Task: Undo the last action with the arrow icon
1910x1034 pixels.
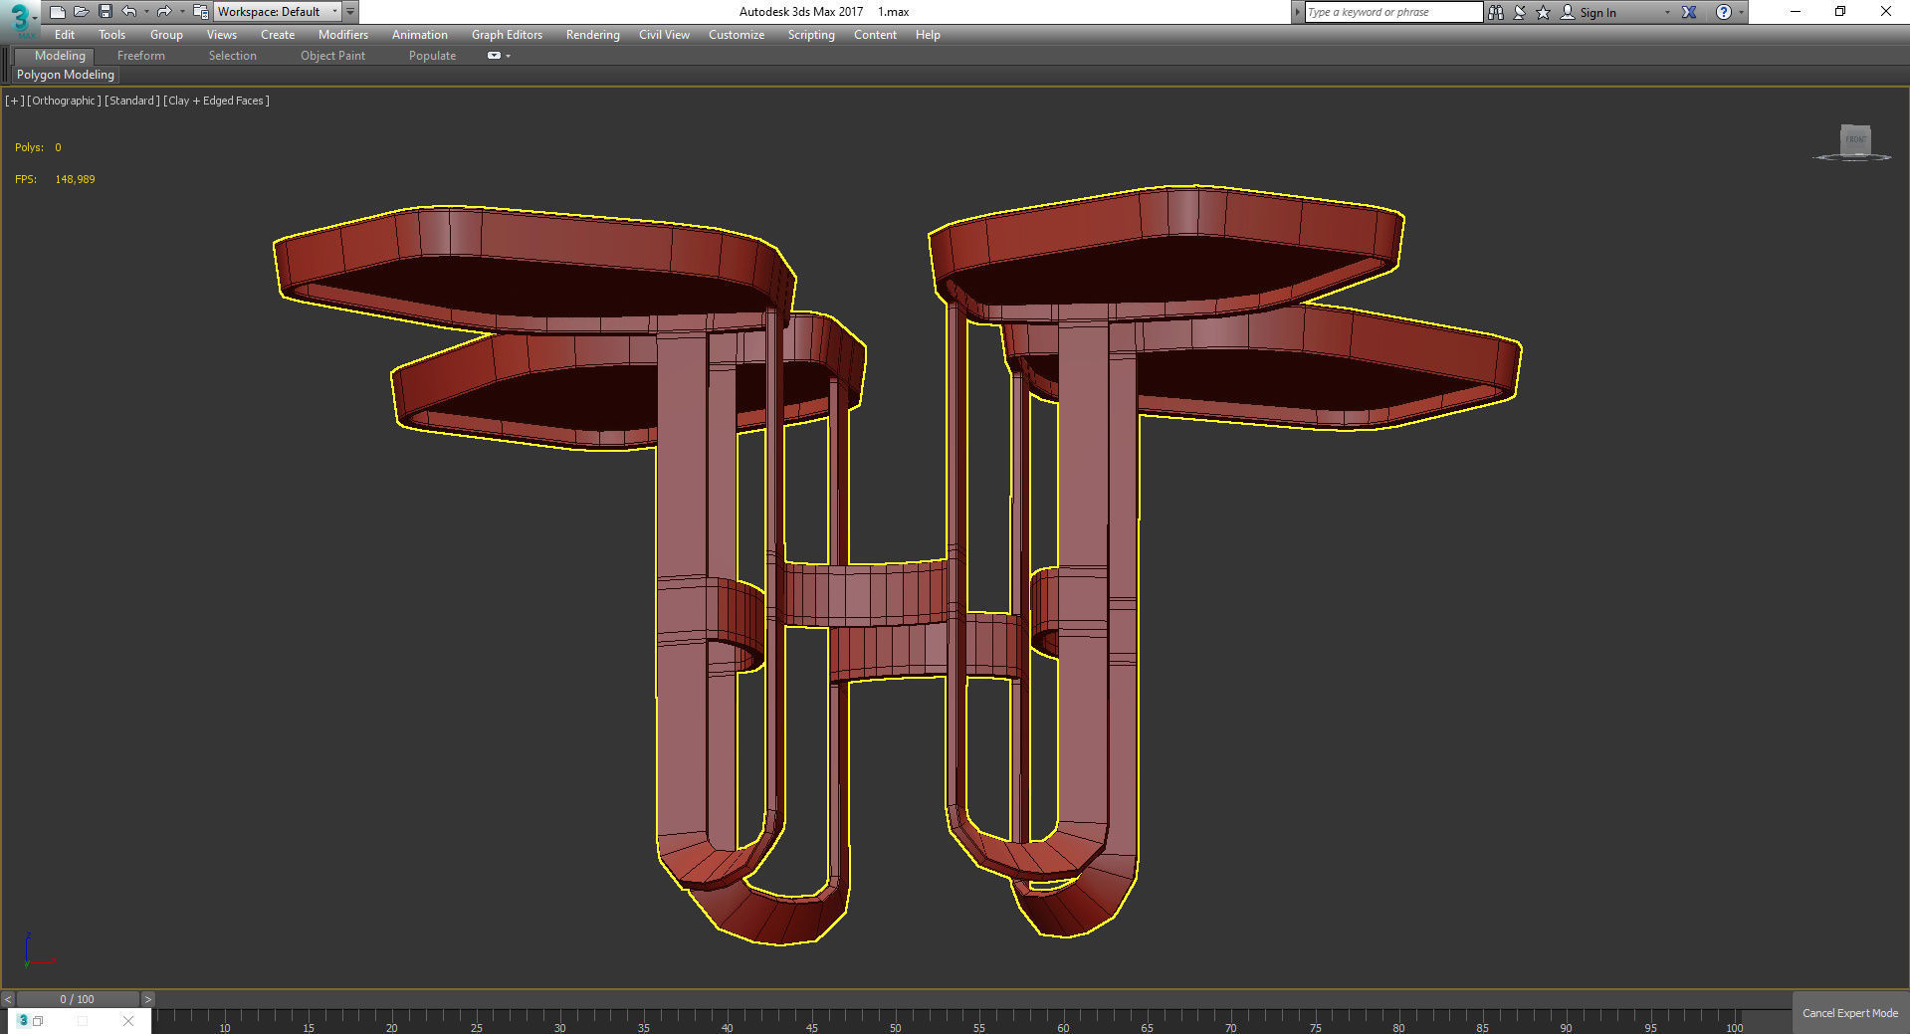Action: pos(129,12)
